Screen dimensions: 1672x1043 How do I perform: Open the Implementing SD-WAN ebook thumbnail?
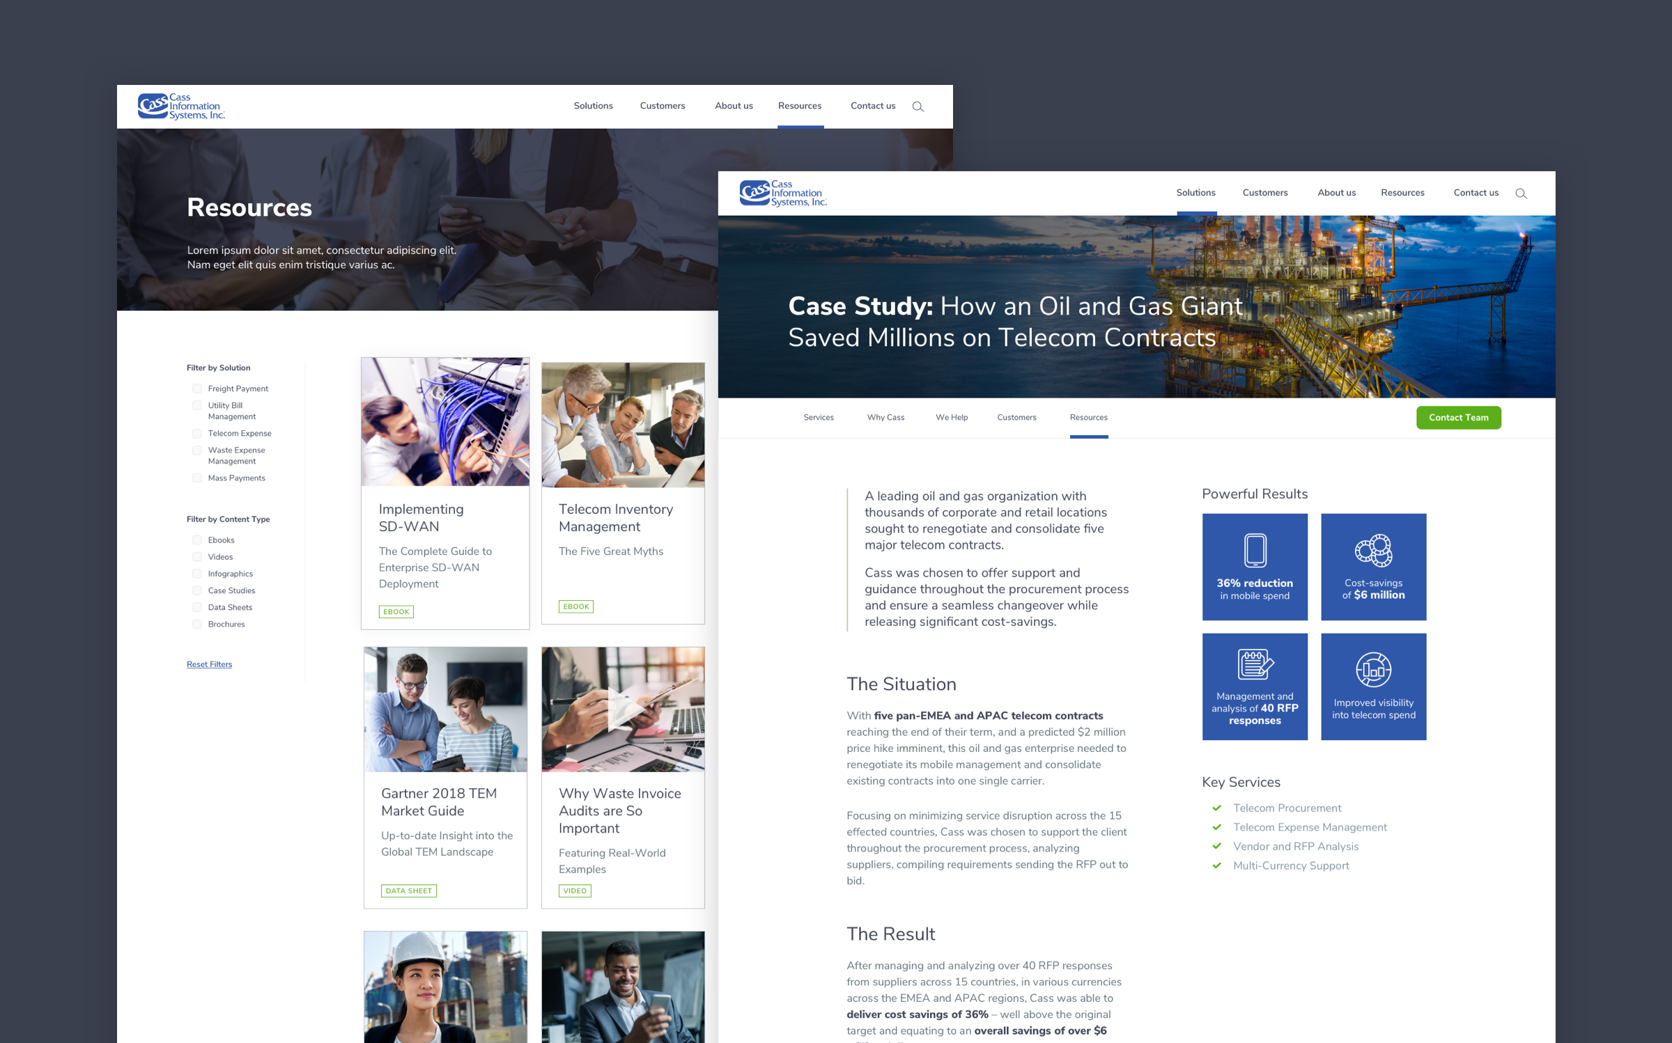(445, 422)
